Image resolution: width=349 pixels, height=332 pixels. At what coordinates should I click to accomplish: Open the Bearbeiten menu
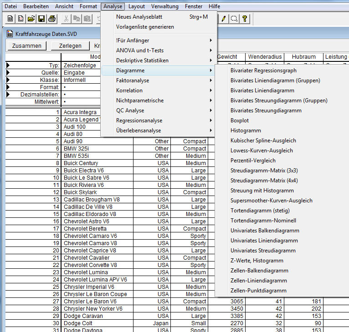point(36,6)
